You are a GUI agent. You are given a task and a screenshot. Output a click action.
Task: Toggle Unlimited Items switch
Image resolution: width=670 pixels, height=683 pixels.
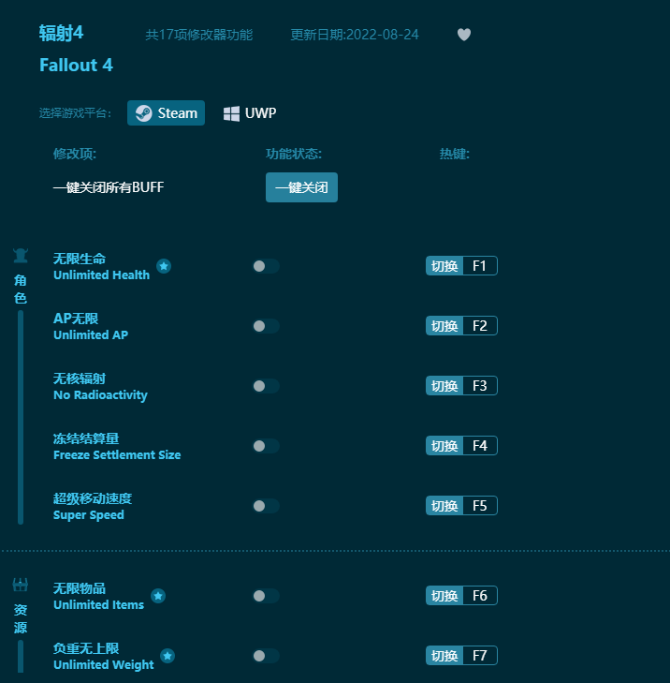pyautogui.click(x=266, y=596)
